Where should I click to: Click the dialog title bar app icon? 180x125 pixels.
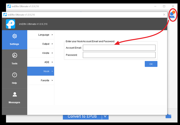pos(5,15)
